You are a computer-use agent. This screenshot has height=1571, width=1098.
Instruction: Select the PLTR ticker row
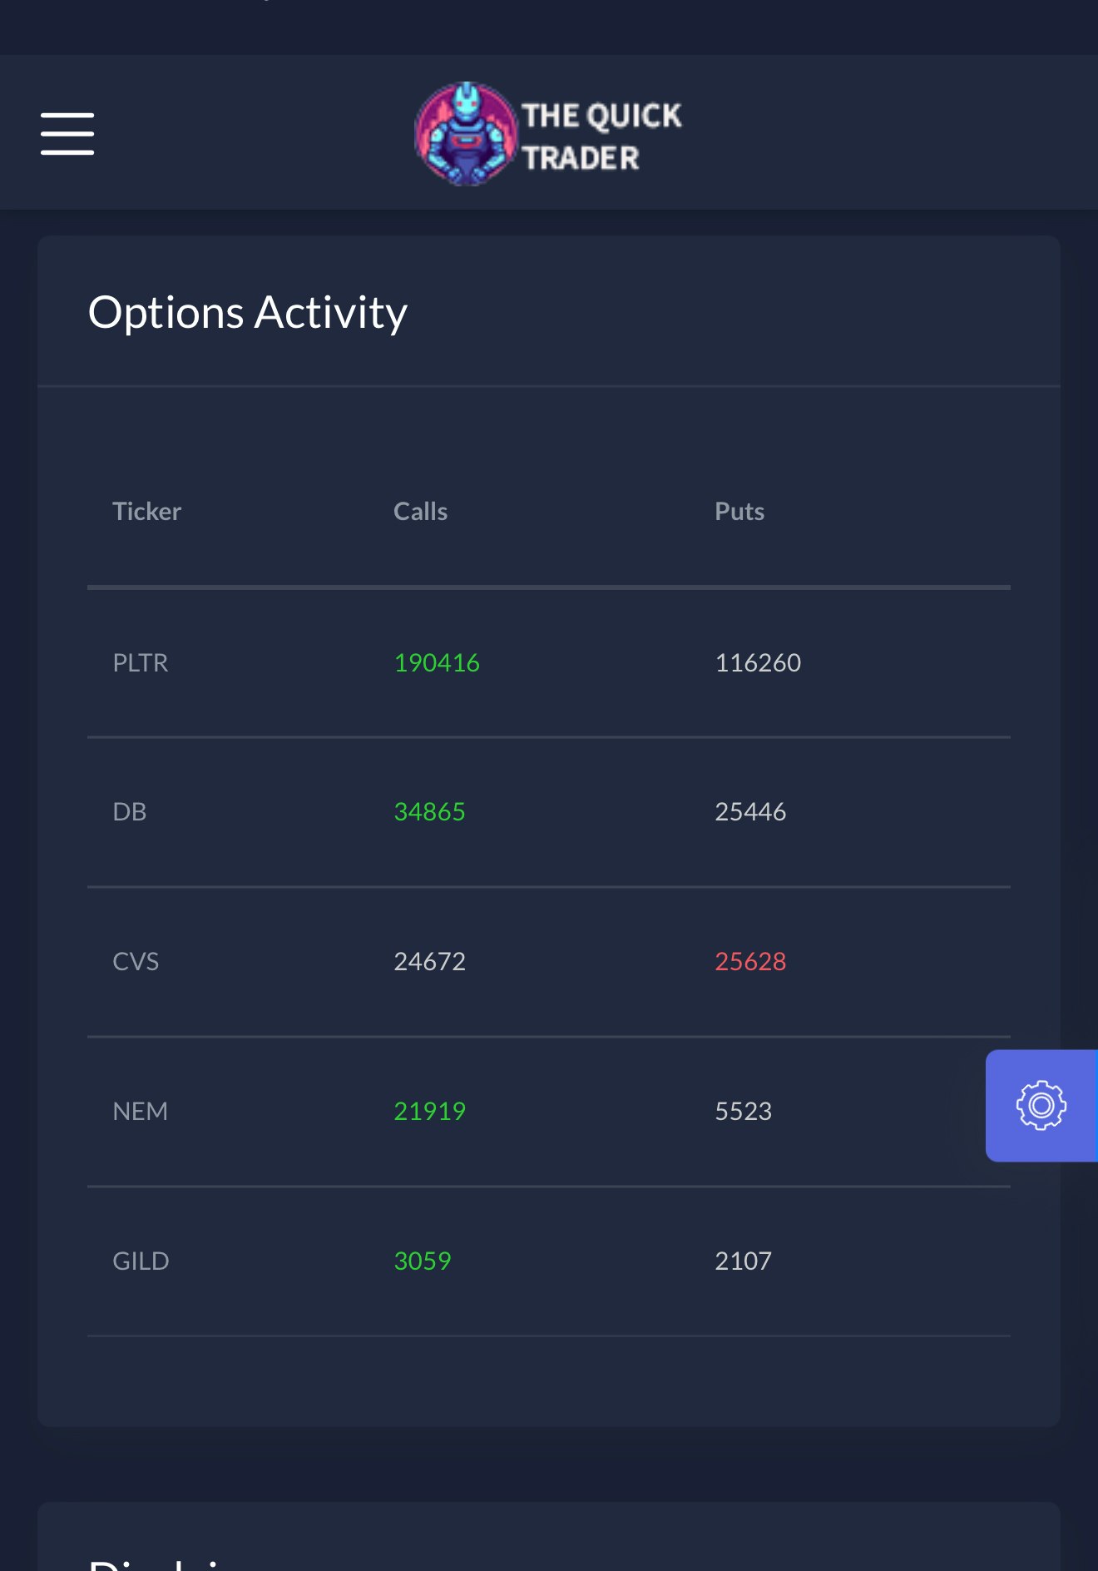[141, 663]
